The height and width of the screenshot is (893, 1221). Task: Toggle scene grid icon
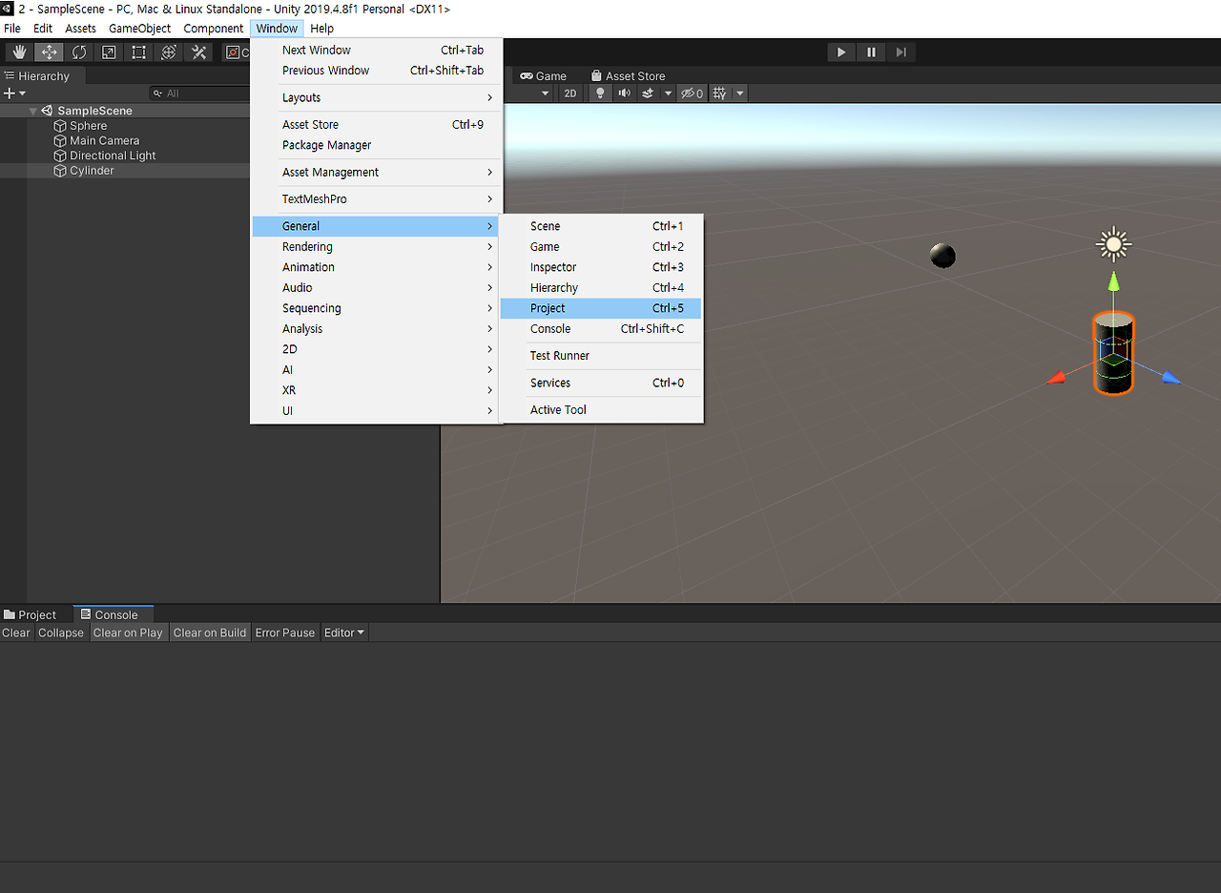(x=720, y=93)
